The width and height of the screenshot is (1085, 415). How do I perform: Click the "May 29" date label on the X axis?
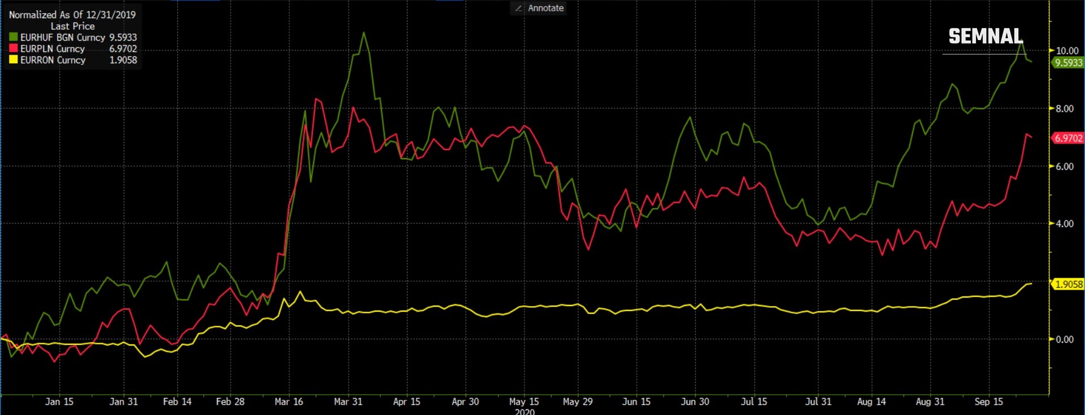pyautogui.click(x=578, y=401)
